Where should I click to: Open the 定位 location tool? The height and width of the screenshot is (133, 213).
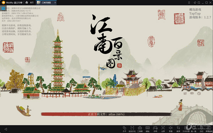(201, 129)
